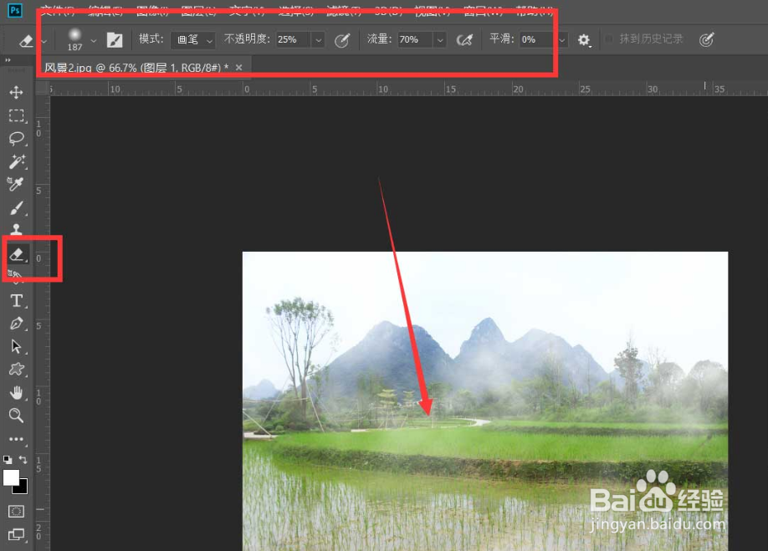Click the Photoshop Ps logo icon

(x=15, y=11)
